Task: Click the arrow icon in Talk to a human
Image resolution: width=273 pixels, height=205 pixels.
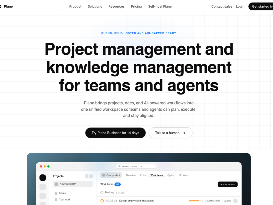Action: point(184,133)
